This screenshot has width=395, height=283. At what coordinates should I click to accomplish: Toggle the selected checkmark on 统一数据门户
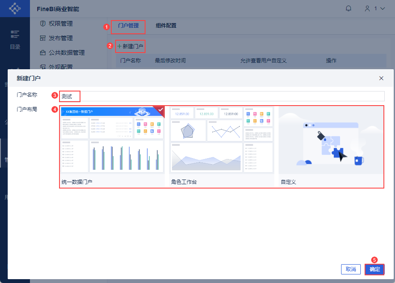click(160, 110)
